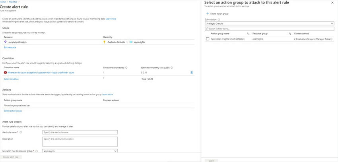
Task: Open Save alert rule to resource group dropdown
Action: pos(80,151)
